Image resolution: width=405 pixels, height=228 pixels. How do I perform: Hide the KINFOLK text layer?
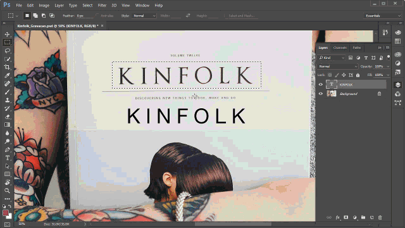[321, 84]
